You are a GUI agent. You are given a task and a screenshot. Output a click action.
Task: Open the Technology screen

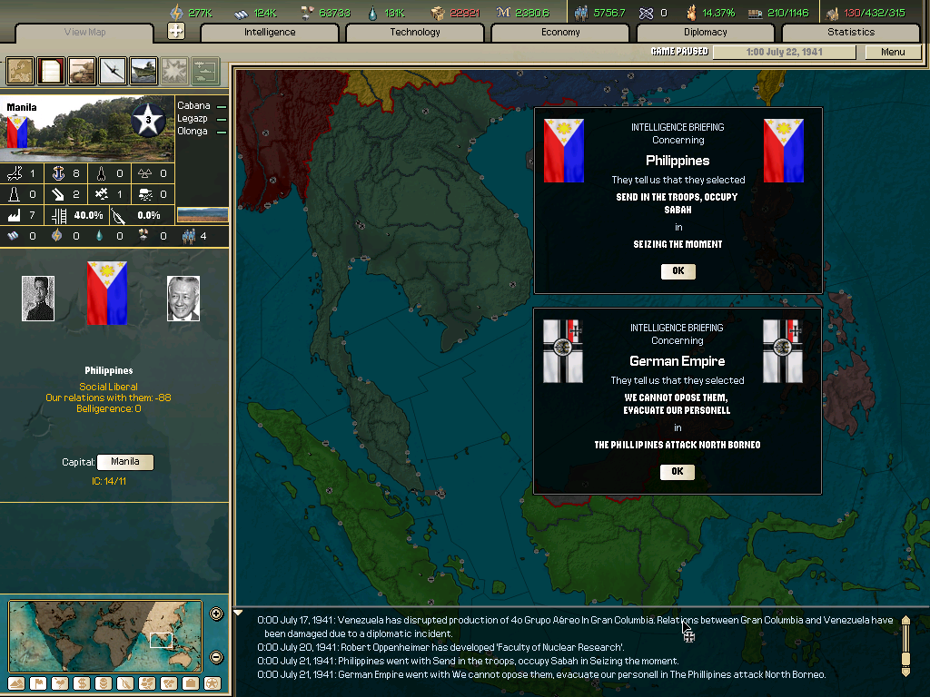tap(414, 32)
